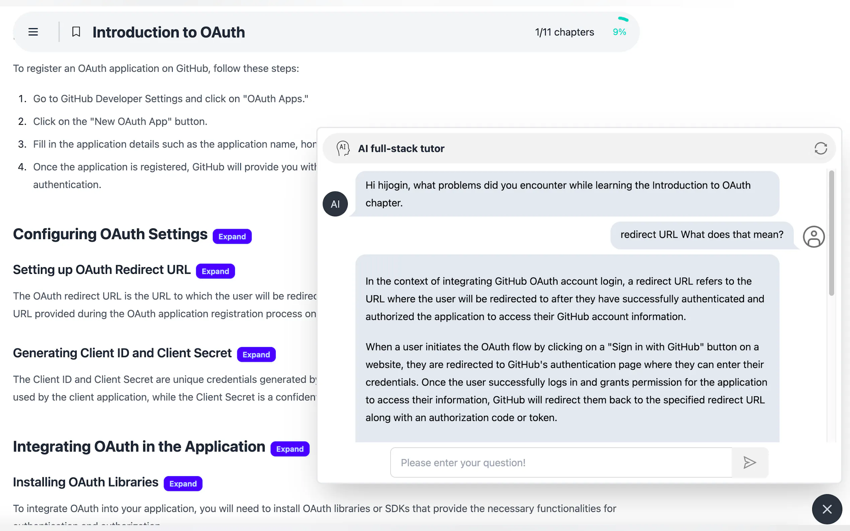
Task: Refresh the AI tutor conversation
Action: [x=821, y=148]
